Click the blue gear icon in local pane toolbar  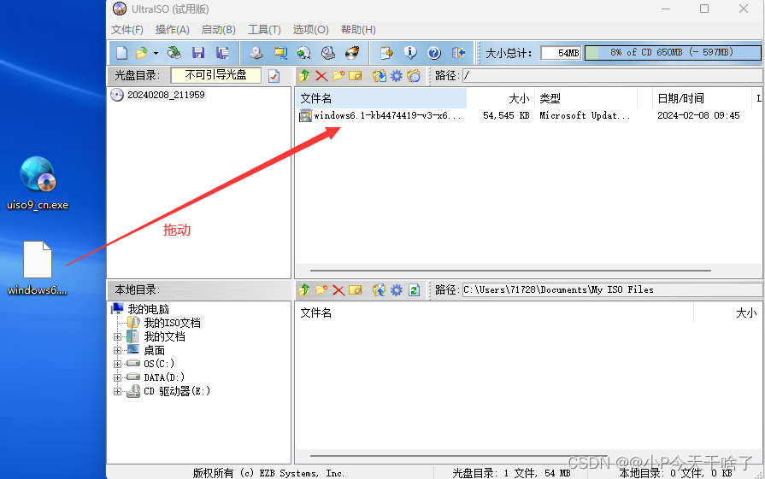[397, 290]
